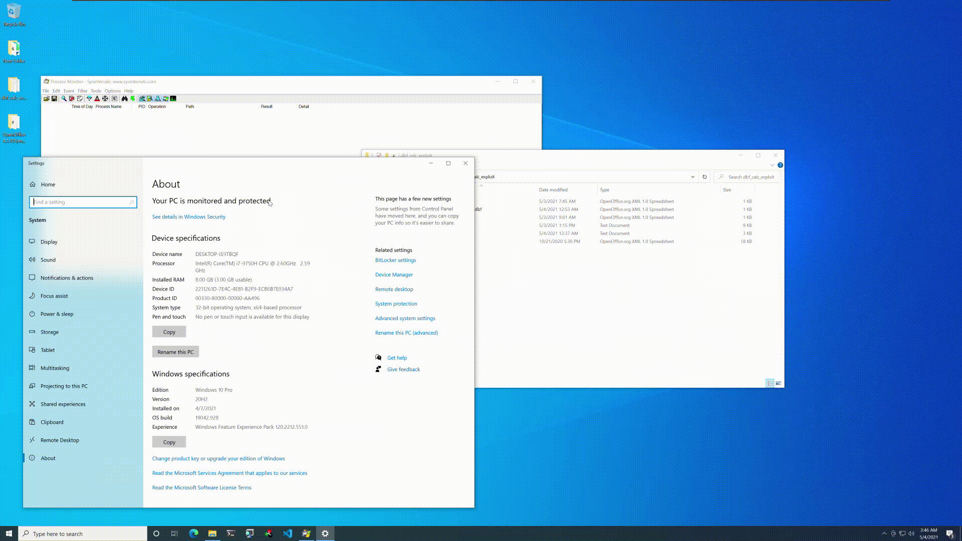Toggle Show Registry Activity in Process Monitor
Screen dimensions: 962x541
click(142, 99)
